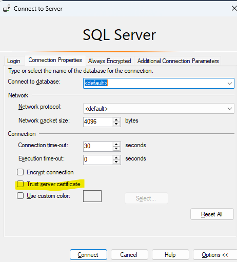Viewport: 237px width, 262px height.
Task: Decrease the Network packet size value
Action: 116,124
